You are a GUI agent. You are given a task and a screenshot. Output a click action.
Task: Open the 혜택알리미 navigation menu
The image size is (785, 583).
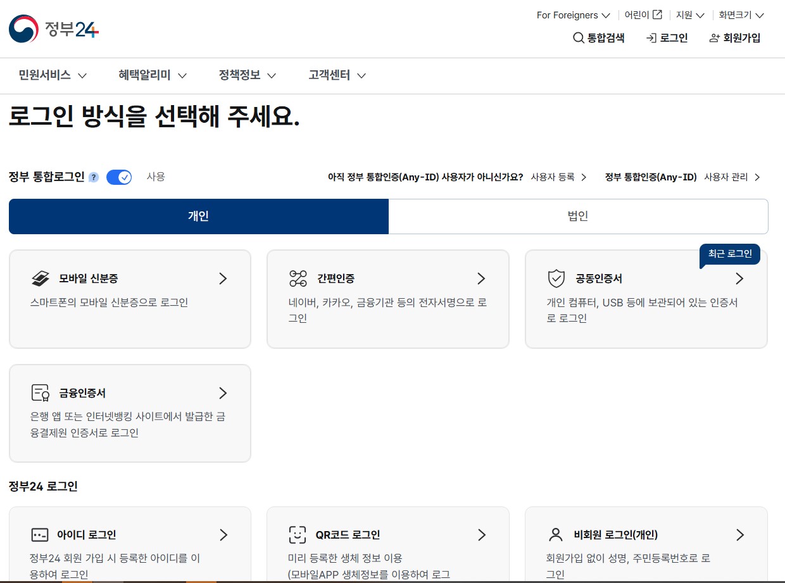tap(153, 75)
